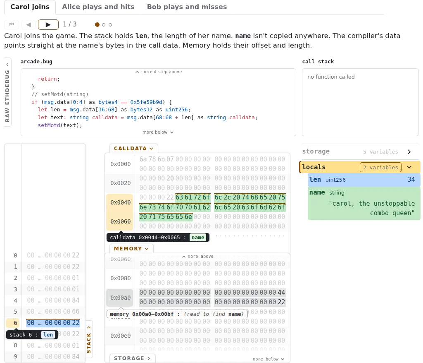Select stack slot 5 value ending 66
Viewport: 423px width, 363px height.
[53, 311]
